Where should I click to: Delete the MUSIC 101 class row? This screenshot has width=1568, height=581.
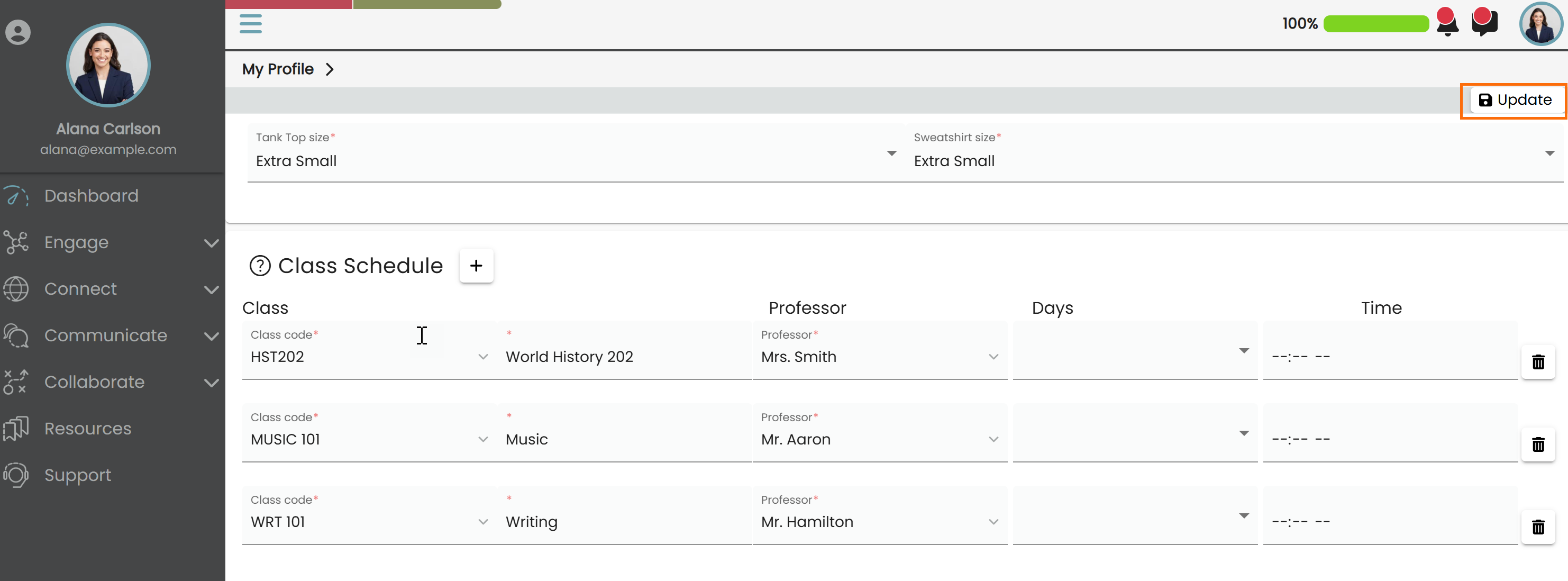point(1537,444)
